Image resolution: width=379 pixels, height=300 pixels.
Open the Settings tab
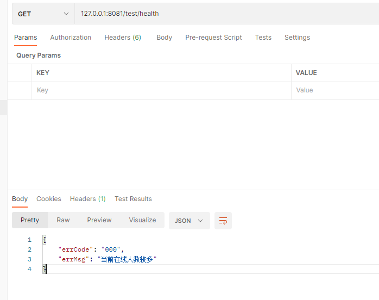(297, 37)
